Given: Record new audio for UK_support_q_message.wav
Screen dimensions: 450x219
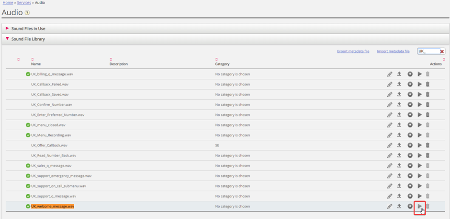Looking at the screenshot, I should [x=410, y=196].
